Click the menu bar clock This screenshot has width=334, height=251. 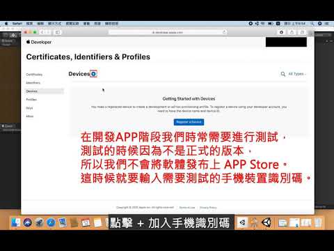point(295,24)
